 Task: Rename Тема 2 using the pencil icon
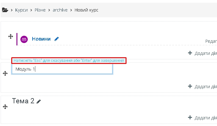pyautogui.click(x=39, y=102)
